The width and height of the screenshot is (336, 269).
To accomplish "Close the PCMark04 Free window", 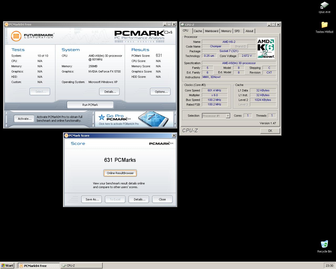I will tap(174, 24).
